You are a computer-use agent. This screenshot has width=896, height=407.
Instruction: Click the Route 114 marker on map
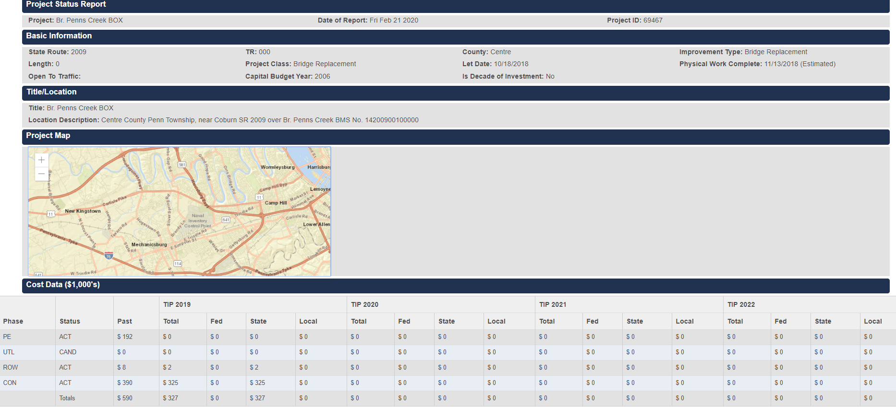coord(178,264)
